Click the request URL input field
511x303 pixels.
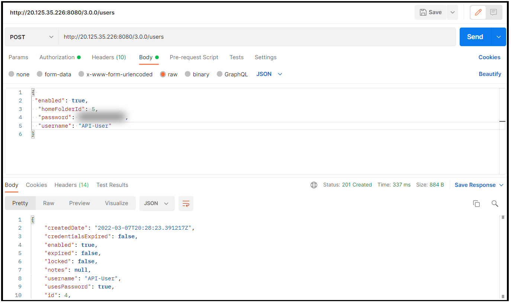257,37
